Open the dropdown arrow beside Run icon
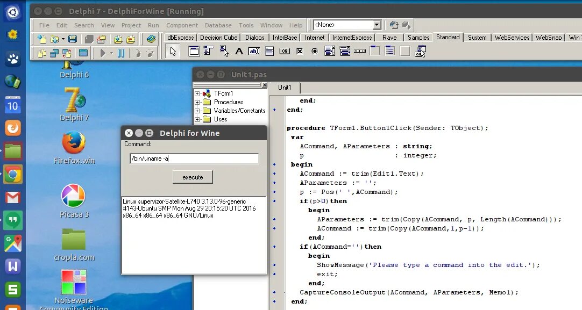Screen dimensions: 582x310 111,53
